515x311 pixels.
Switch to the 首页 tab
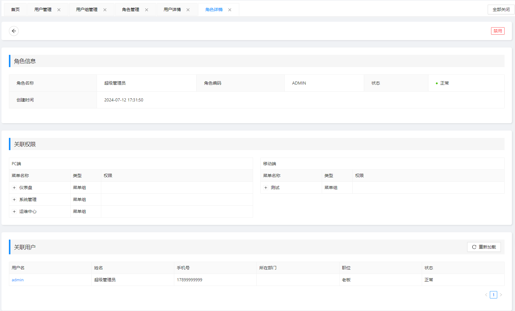coord(15,9)
